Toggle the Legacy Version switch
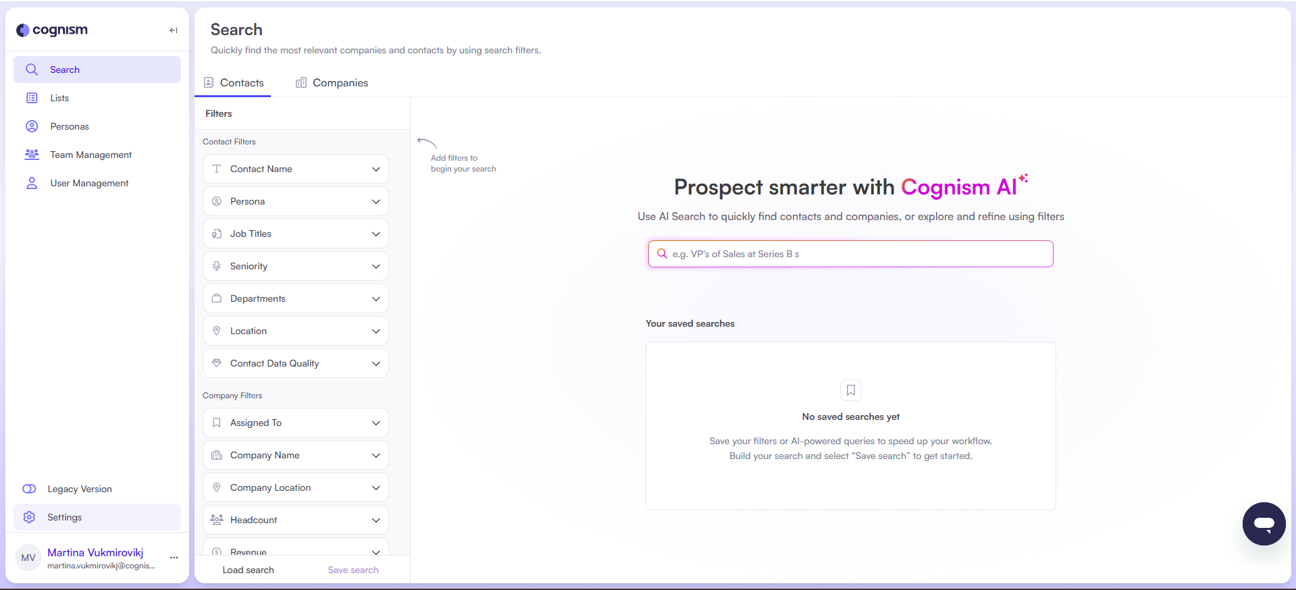 pos(30,489)
